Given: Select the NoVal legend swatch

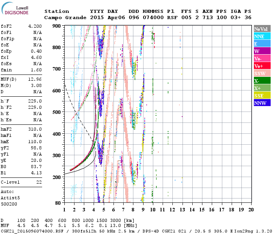Looking at the screenshot, I should click(262, 29).
